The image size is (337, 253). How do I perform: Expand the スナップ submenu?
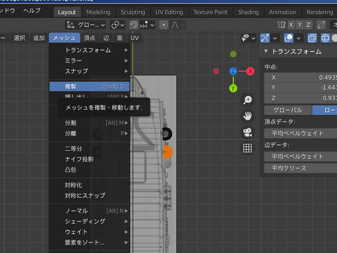[x=90, y=71]
